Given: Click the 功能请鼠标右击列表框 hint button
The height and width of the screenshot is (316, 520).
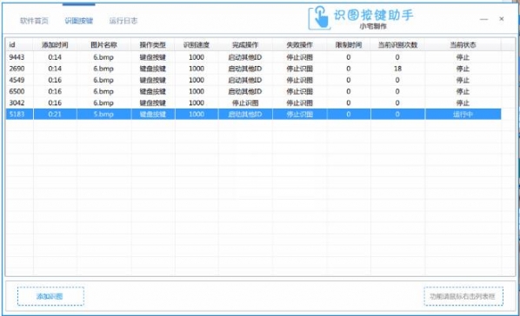Looking at the screenshot, I should [x=463, y=296].
